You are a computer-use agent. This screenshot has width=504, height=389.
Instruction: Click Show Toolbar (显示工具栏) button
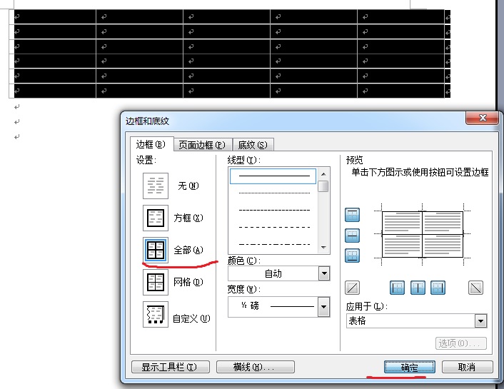coord(171,367)
